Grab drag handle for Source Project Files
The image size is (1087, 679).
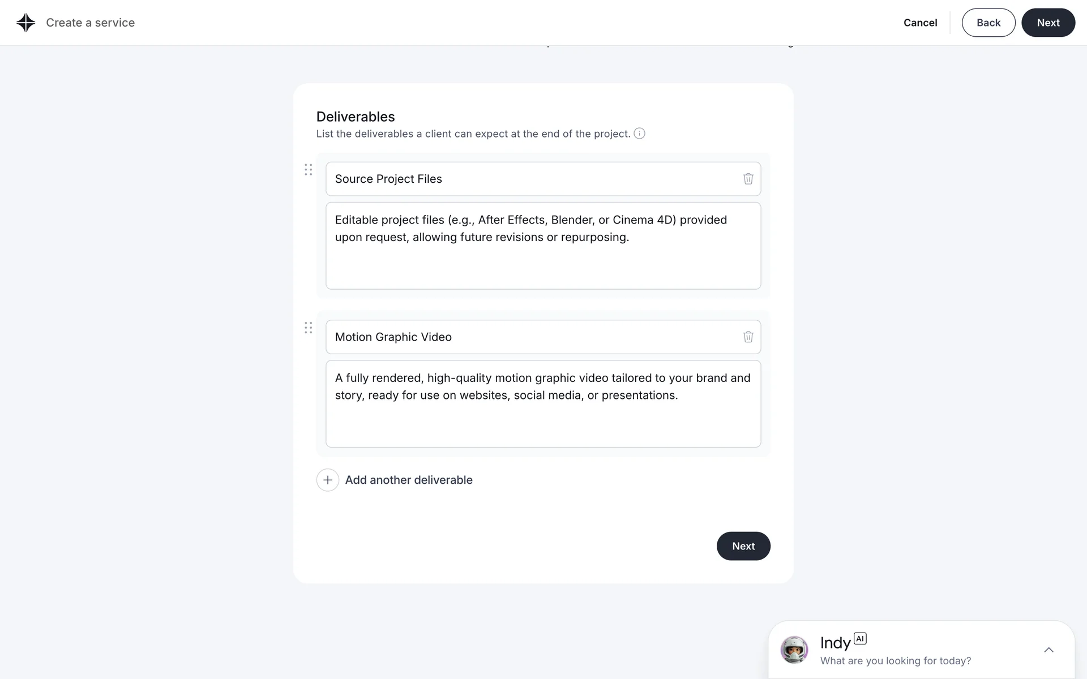click(x=308, y=170)
